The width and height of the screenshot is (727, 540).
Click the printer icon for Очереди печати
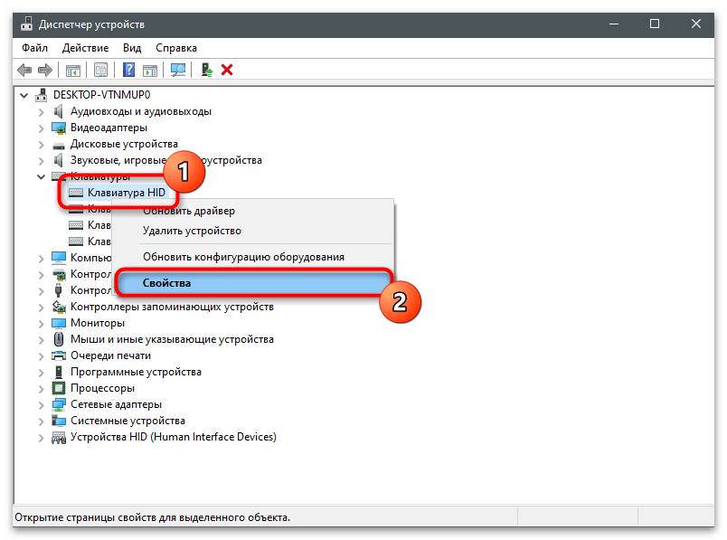59,355
